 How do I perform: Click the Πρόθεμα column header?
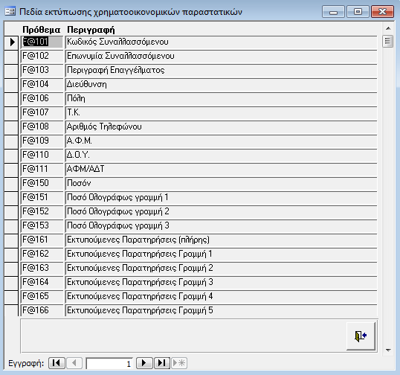42,30
